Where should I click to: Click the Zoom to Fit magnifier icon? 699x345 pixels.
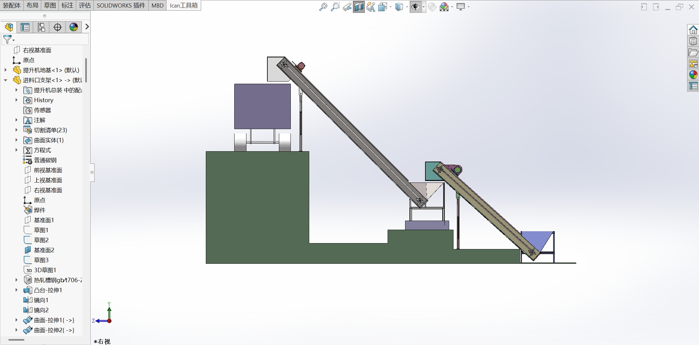[x=323, y=7]
